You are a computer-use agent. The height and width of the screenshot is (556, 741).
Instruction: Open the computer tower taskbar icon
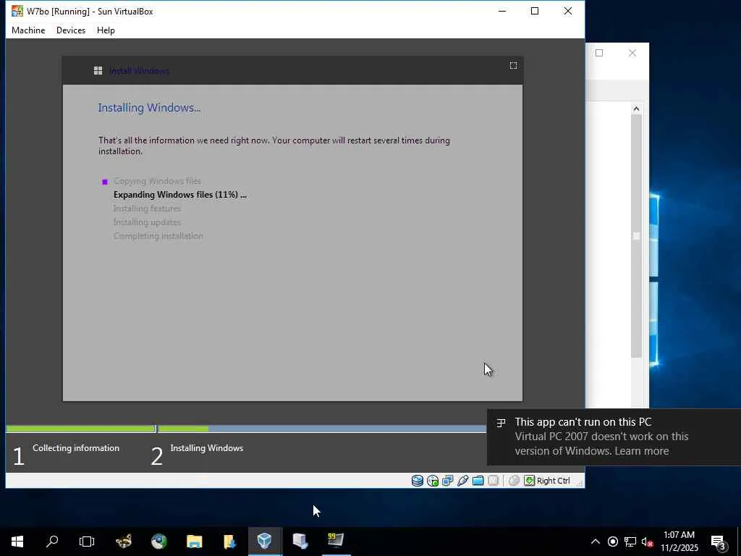pos(300,542)
